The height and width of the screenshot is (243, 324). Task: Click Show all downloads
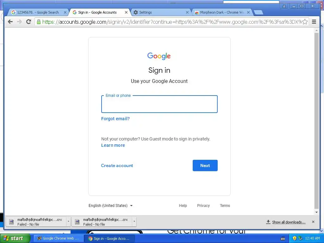[289, 222]
